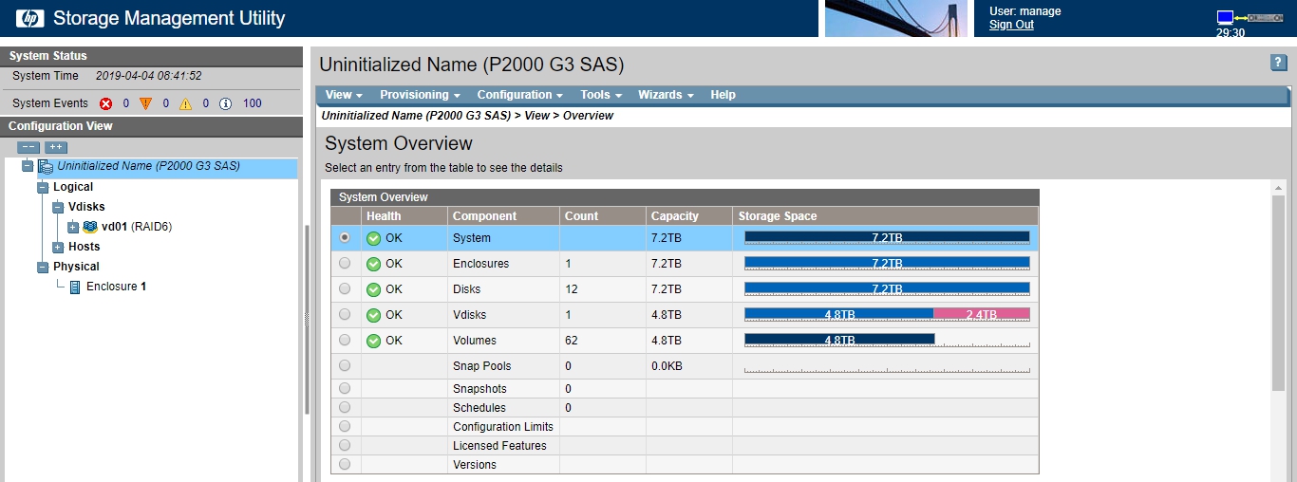The width and height of the screenshot is (1297, 482).
Task: Click the error events orange triangle icon
Action: coord(146,103)
